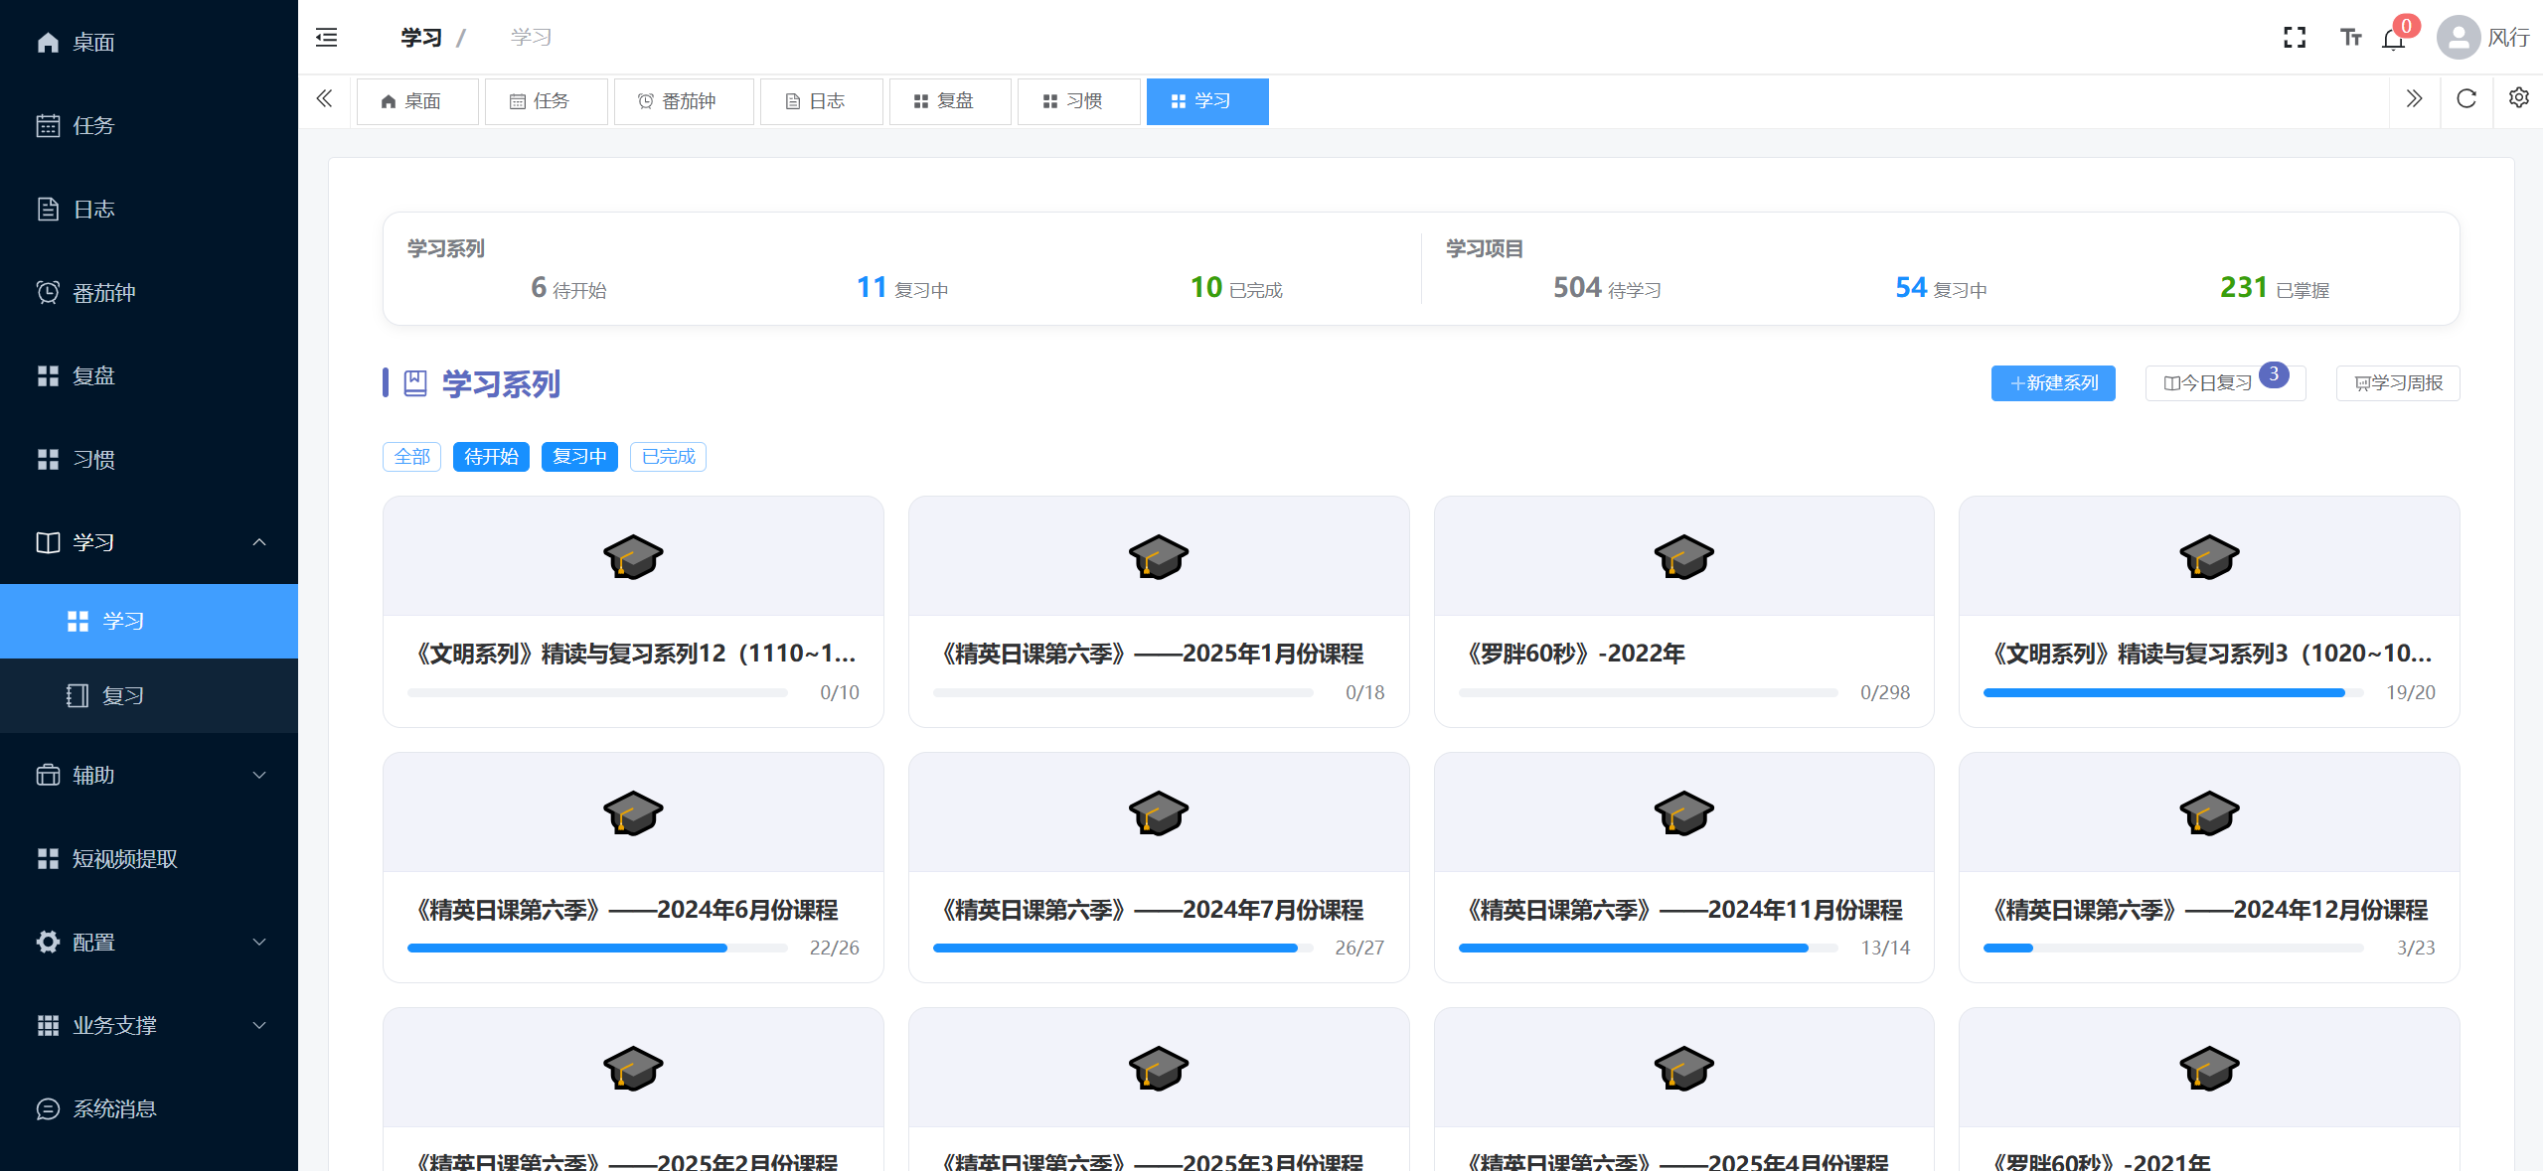Click graduation cap of 2024年6月份课程 card
This screenshot has width=2543, height=1171.
[x=633, y=813]
